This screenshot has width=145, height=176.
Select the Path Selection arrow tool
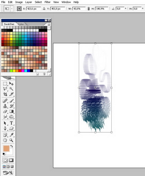(5, 123)
